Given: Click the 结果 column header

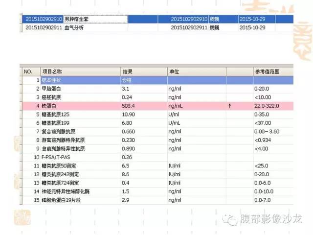Looking at the screenshot, I should [144, 72].
